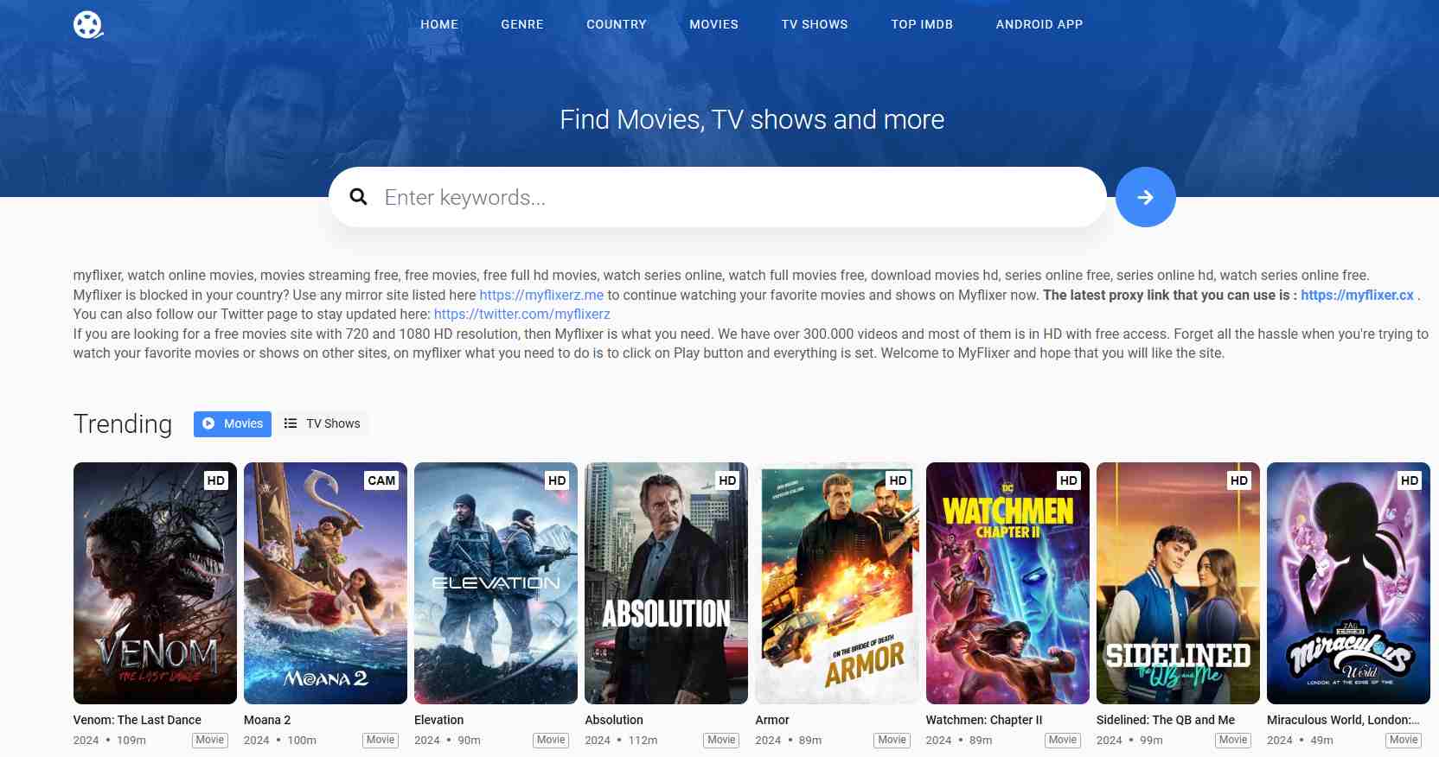Click the '90m' runtime under Elevation
1439x757 pixels.
point(469,741)
